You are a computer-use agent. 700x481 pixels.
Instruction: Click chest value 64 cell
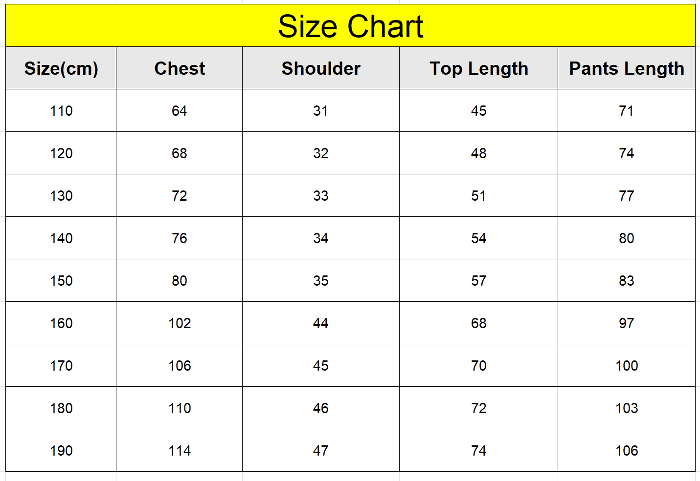click(180, 111)
